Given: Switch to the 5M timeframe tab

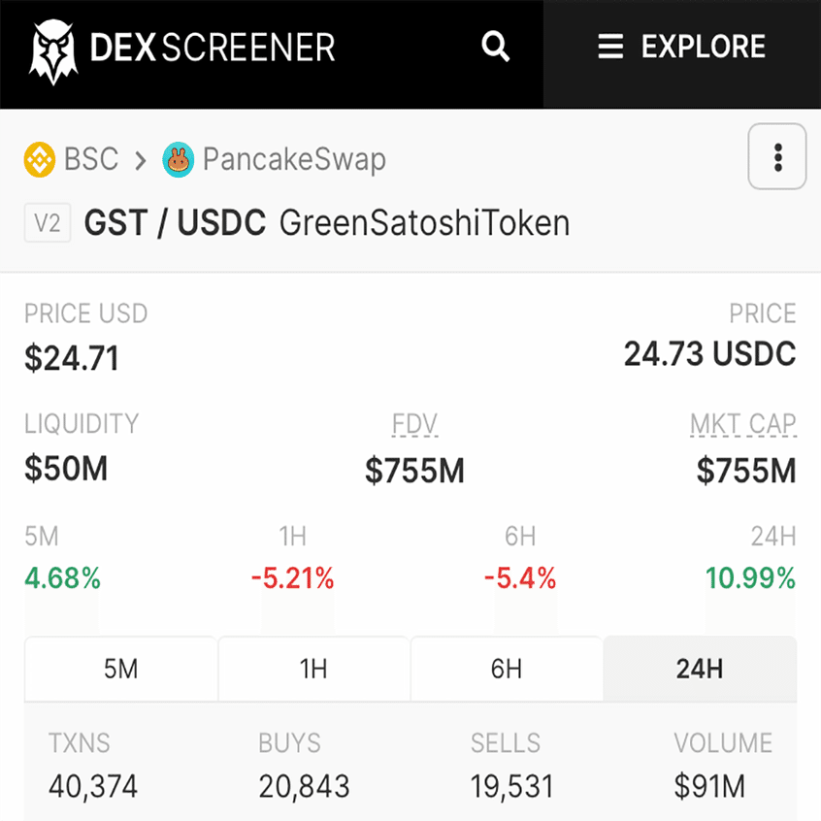Looking at the screenshot, I should point(120,668).
